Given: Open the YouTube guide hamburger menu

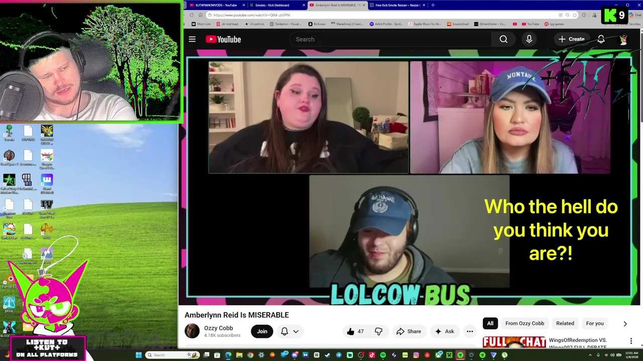Looking at the screenshot, I should [192, 39].
